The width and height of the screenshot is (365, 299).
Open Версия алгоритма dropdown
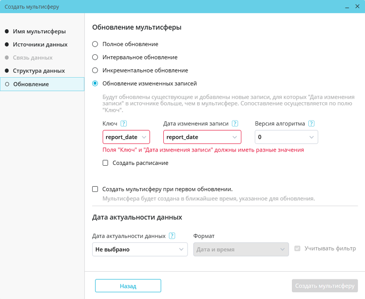coord(286,137)
